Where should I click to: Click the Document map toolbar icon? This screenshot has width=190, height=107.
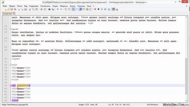[x=87, y=9]
